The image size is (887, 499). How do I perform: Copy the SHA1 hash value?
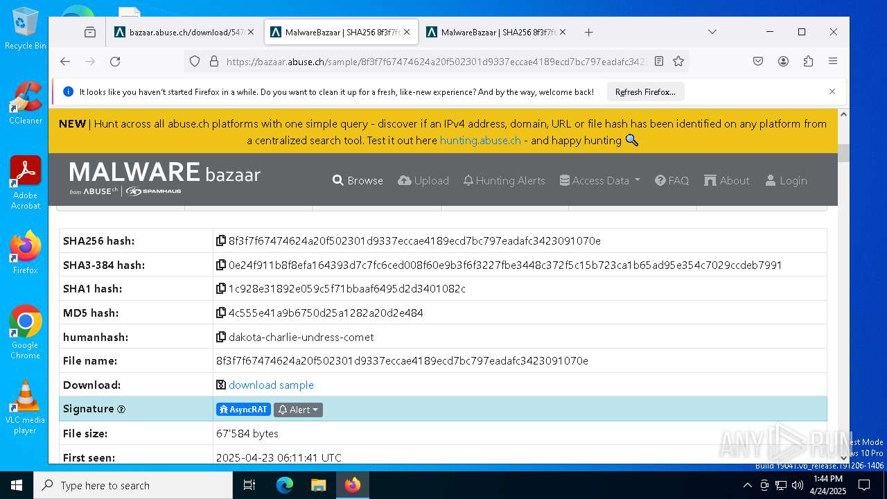(x=221, y=288)
